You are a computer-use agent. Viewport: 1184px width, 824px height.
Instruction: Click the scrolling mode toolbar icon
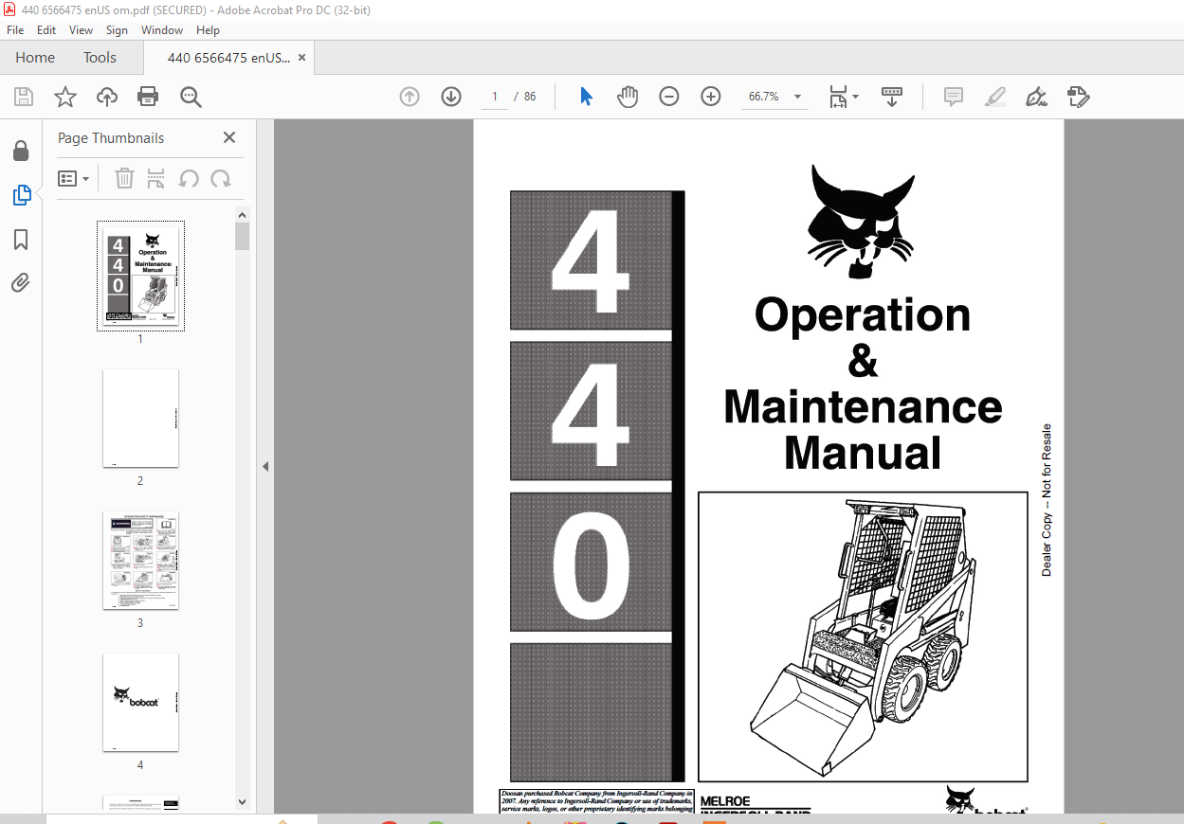[892, 97]
